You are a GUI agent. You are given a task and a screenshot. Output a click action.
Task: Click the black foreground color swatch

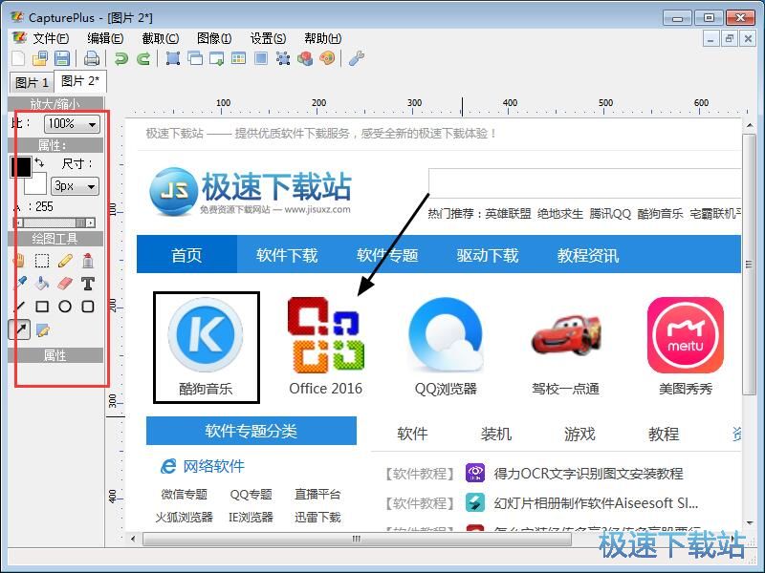(x=20, y=167)
